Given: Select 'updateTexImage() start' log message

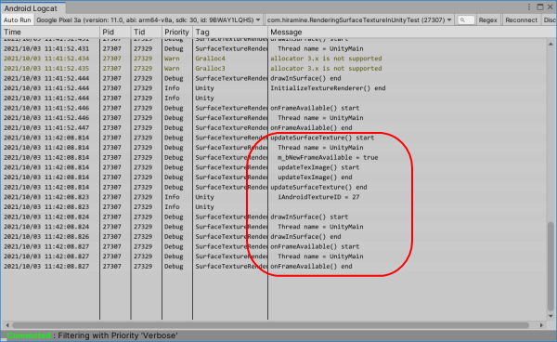Looking at the screenshot, I should [x=318, y=167].
